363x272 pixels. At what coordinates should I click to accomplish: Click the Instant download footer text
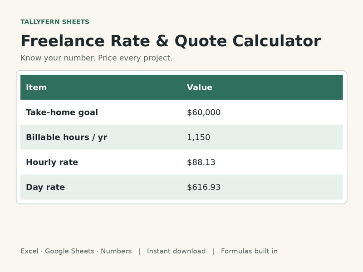click(x=176, y=251)
